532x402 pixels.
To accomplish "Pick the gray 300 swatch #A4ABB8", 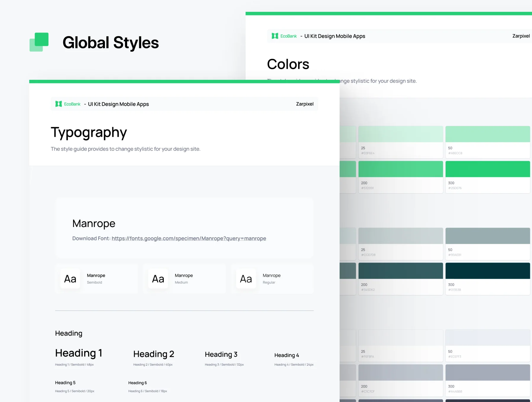I will [x=488, y=380].
